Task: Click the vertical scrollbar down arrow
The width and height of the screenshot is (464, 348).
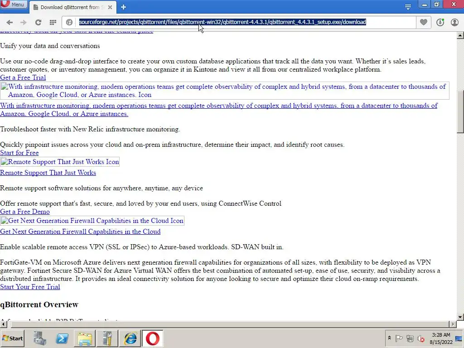Action: pos(460,317)
